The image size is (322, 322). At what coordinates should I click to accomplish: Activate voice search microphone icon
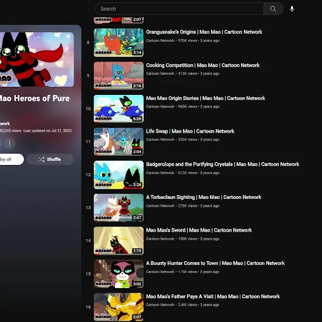point(292,9)
